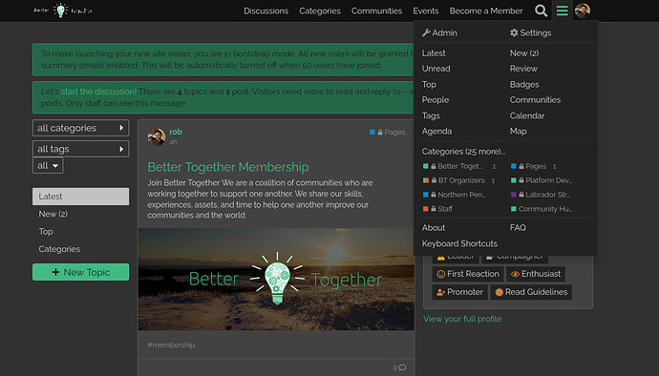659x376 pixels.
Task: Click the lock icon next to Staff category
Action: [x=434, y=209]
